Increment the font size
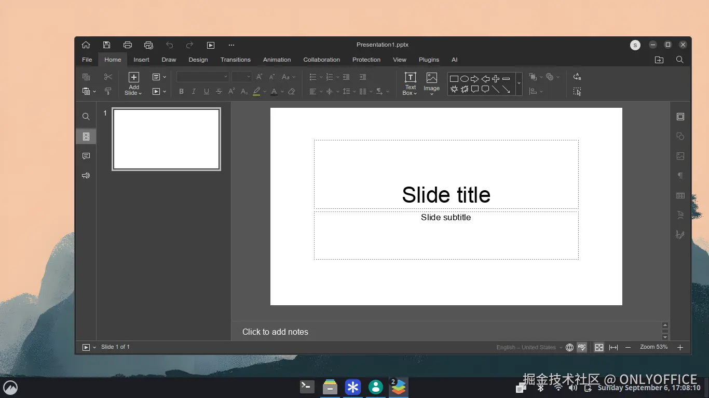 pyautogui.click(x=259, y=77)
